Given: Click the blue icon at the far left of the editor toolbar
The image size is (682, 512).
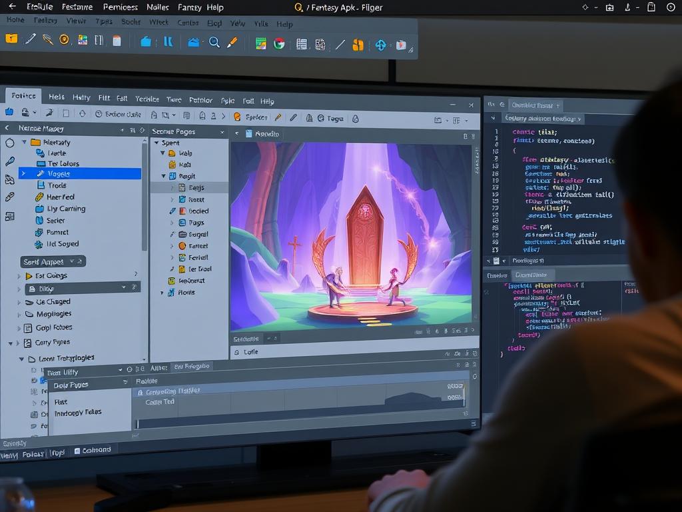Looking at the screenshot, I should click(9, 112).
